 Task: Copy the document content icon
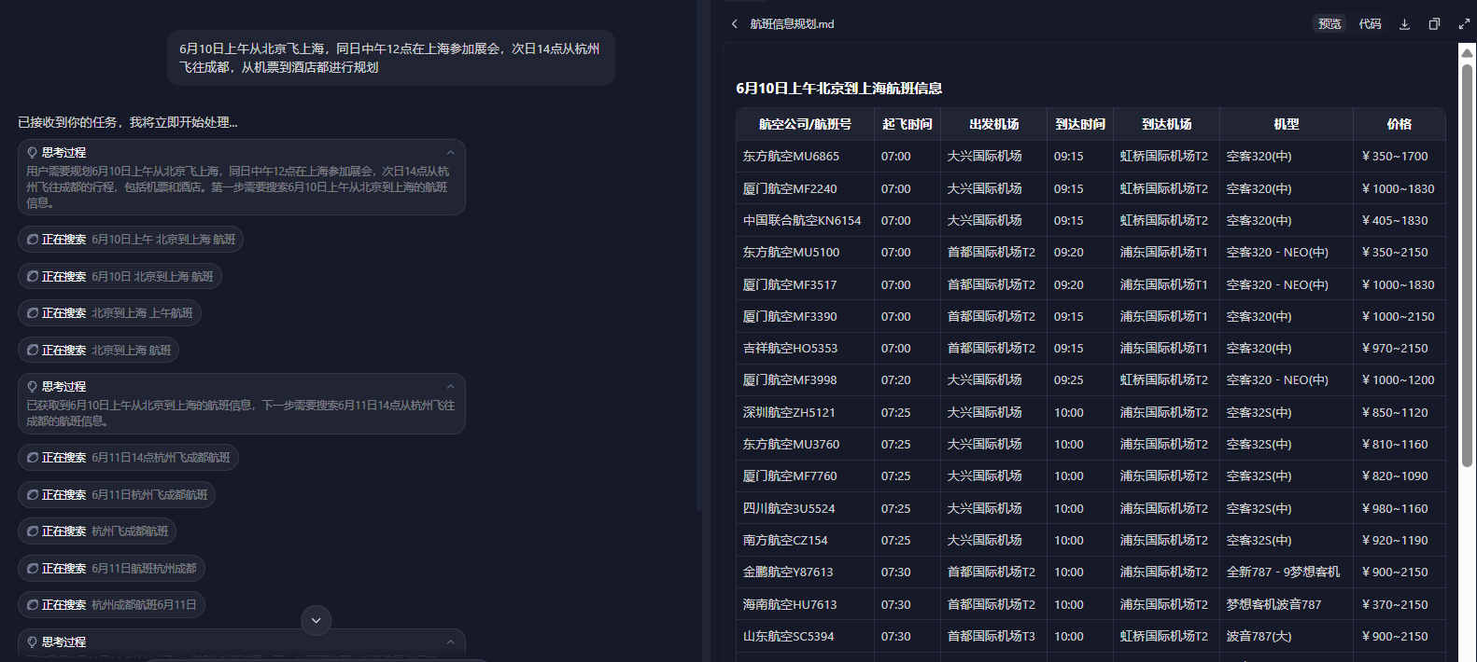pyautogui.click(x=1434, y=24)
